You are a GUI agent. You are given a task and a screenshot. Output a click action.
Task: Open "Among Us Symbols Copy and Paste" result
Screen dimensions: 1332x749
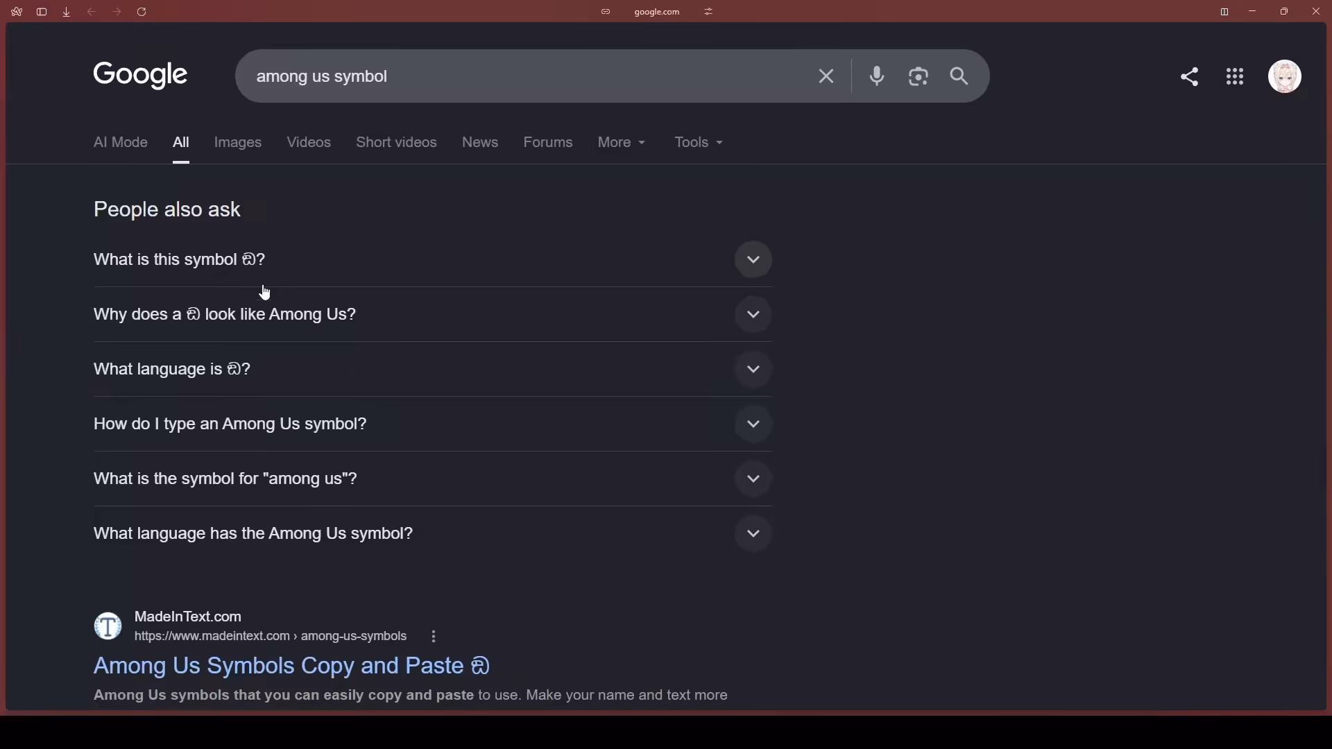tap(292, 666)
